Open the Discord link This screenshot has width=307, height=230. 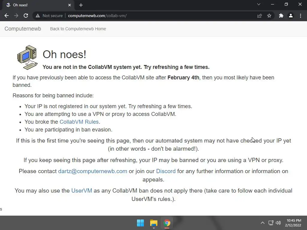(166, 171)
